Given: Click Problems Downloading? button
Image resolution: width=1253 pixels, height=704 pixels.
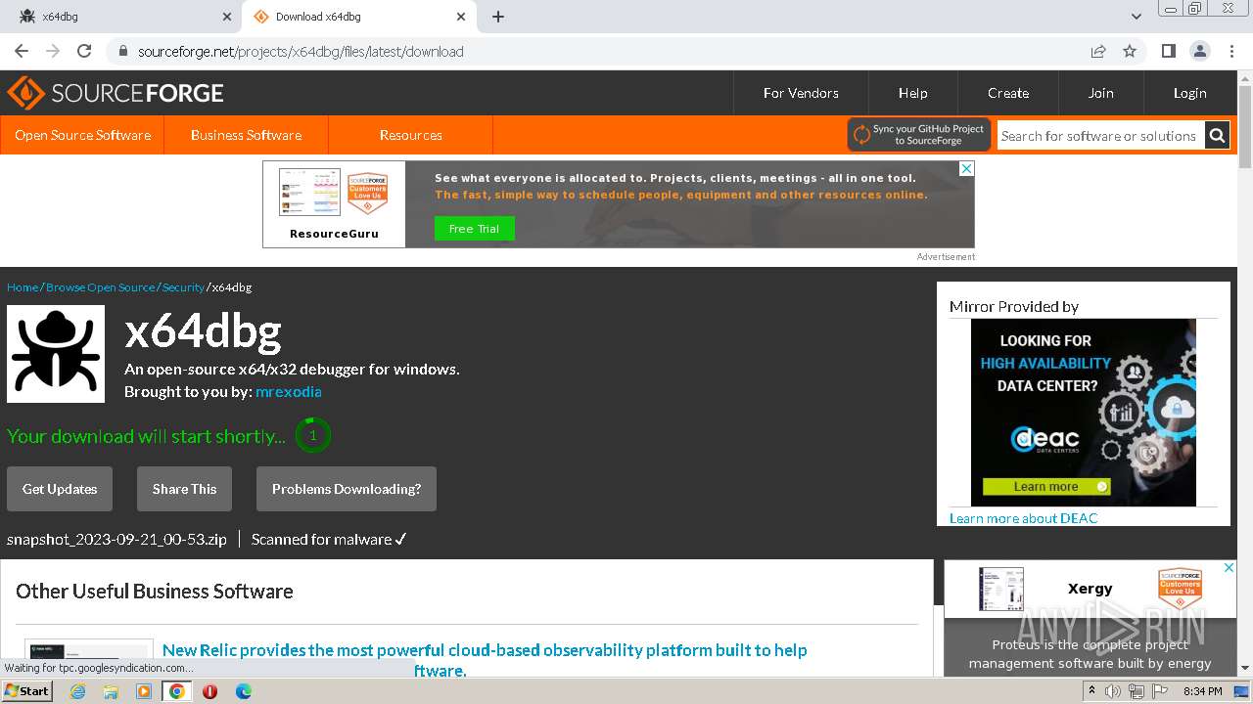Looking at the screenshot, I should pyautogui.click(x=347, y=489).
